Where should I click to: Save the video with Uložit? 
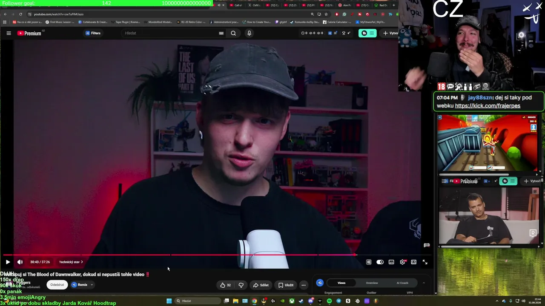pos(286,285)
